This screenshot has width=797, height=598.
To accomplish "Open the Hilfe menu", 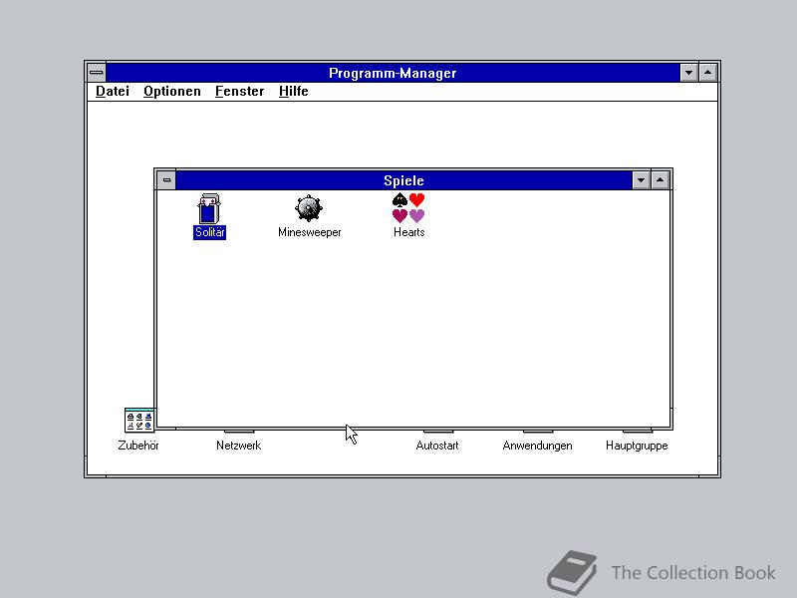I will 293,92.
